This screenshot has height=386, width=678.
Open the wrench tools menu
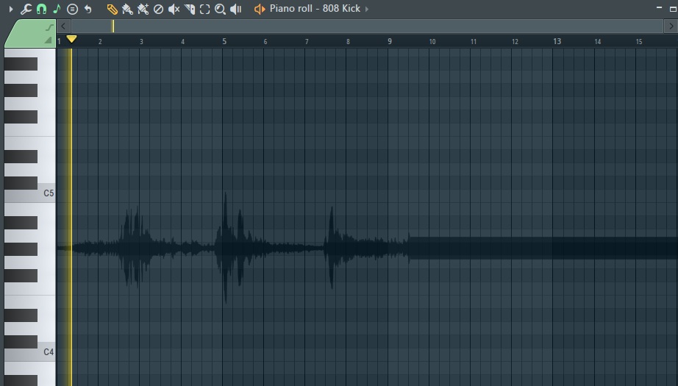[x=26, y=9]
